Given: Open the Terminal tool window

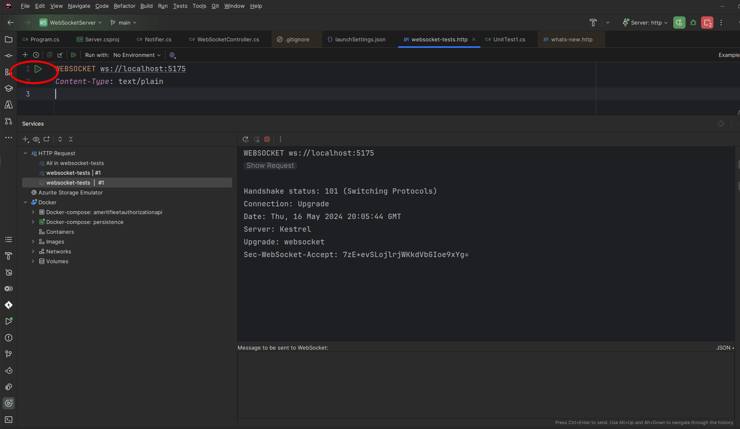Looking at the screenshot, I should 8,420.
